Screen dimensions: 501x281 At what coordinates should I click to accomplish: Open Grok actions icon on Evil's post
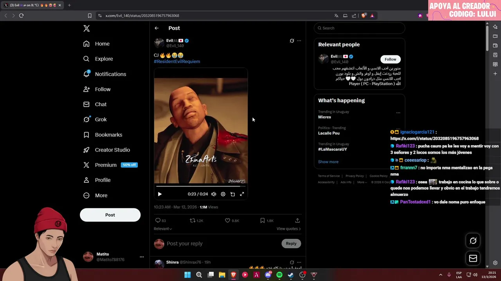292,41
